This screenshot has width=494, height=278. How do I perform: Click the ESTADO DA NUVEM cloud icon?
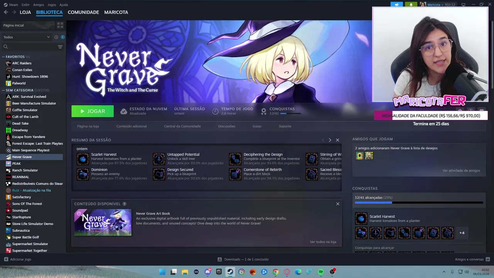click(123, 111)
